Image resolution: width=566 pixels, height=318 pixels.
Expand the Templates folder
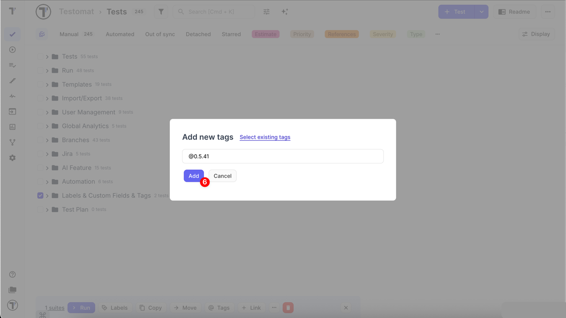click(47, 84)
